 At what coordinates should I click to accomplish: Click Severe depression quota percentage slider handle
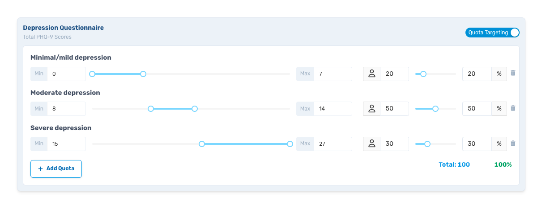[x=427, y=144]
